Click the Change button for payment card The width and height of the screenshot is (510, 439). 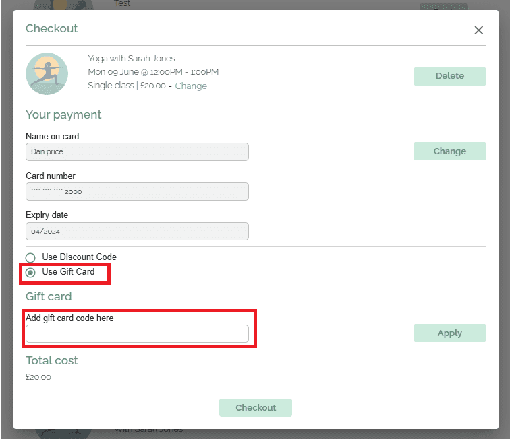[449, 151]
